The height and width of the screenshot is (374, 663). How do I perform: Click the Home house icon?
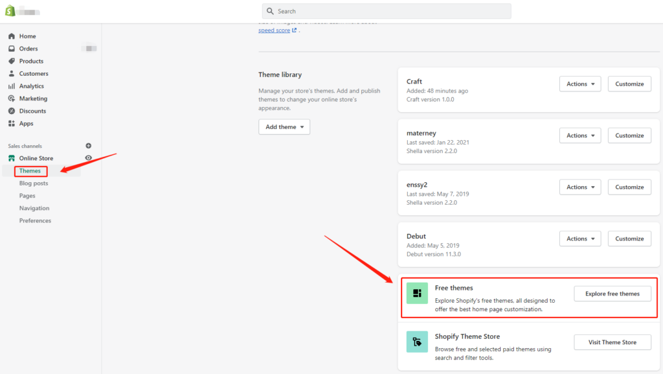coord(12,36)
